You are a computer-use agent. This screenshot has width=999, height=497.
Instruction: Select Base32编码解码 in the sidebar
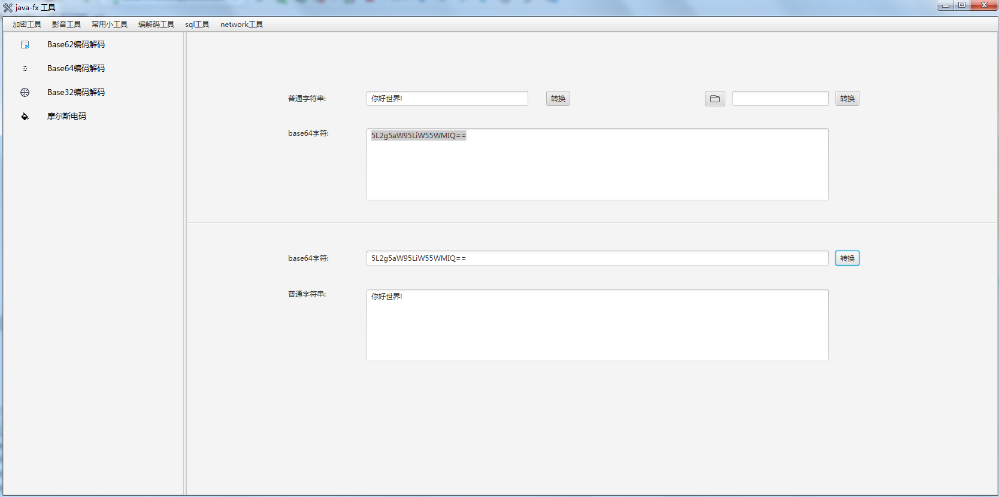(76, 93)
